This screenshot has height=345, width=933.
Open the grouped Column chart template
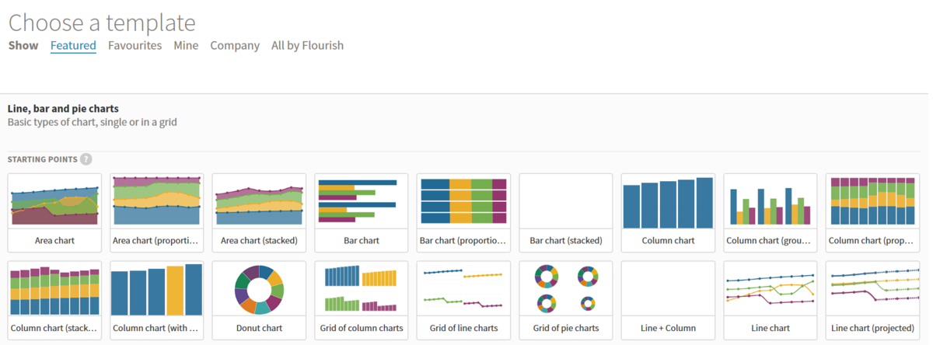[770, 212]
